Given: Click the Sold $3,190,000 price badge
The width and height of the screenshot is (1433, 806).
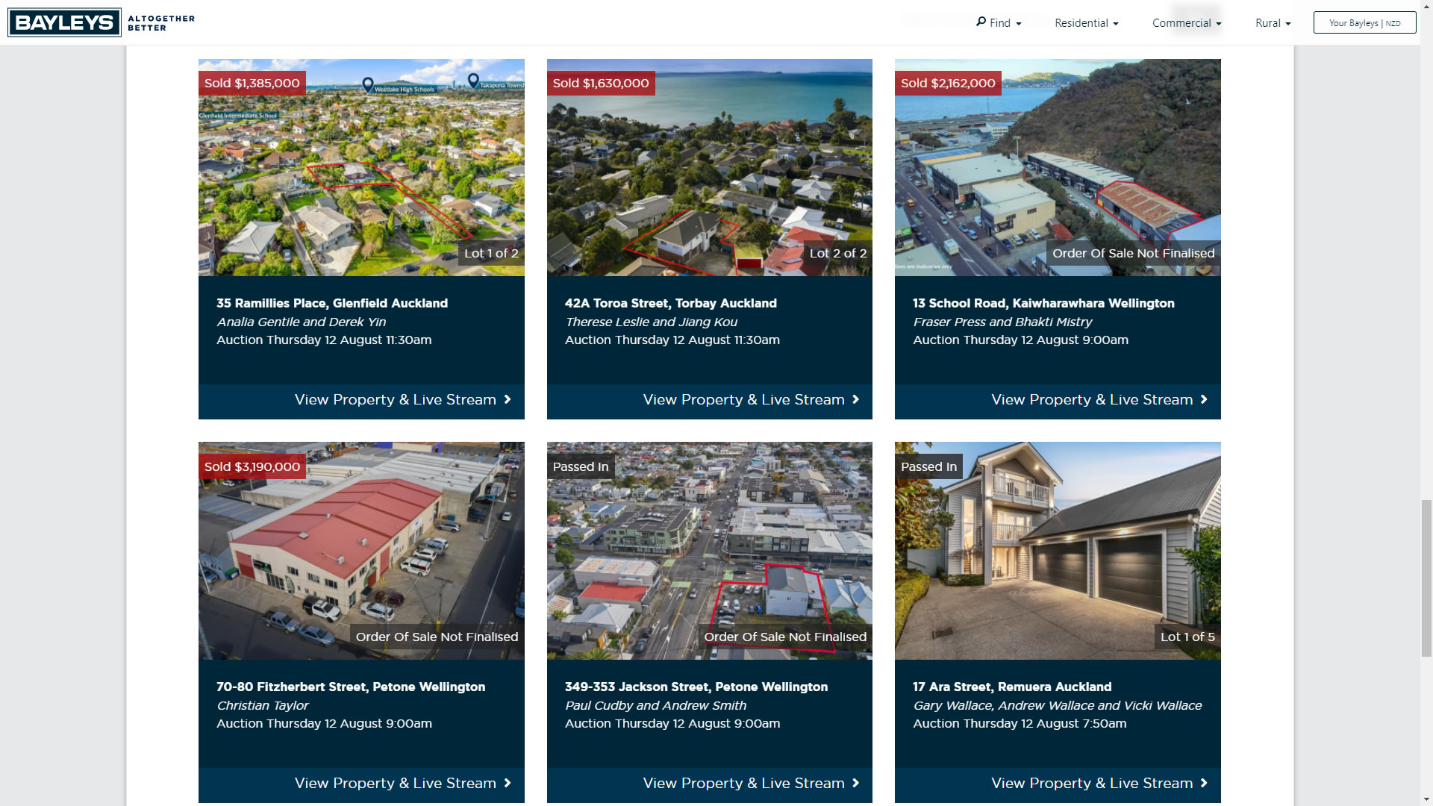Looking at the screenshot, I should point(252,466).
